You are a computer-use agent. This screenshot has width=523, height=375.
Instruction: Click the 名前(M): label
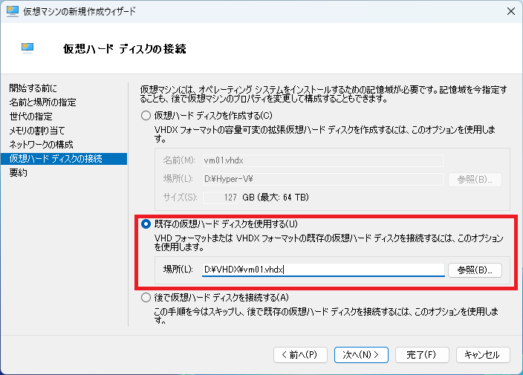tap(179, 160)
